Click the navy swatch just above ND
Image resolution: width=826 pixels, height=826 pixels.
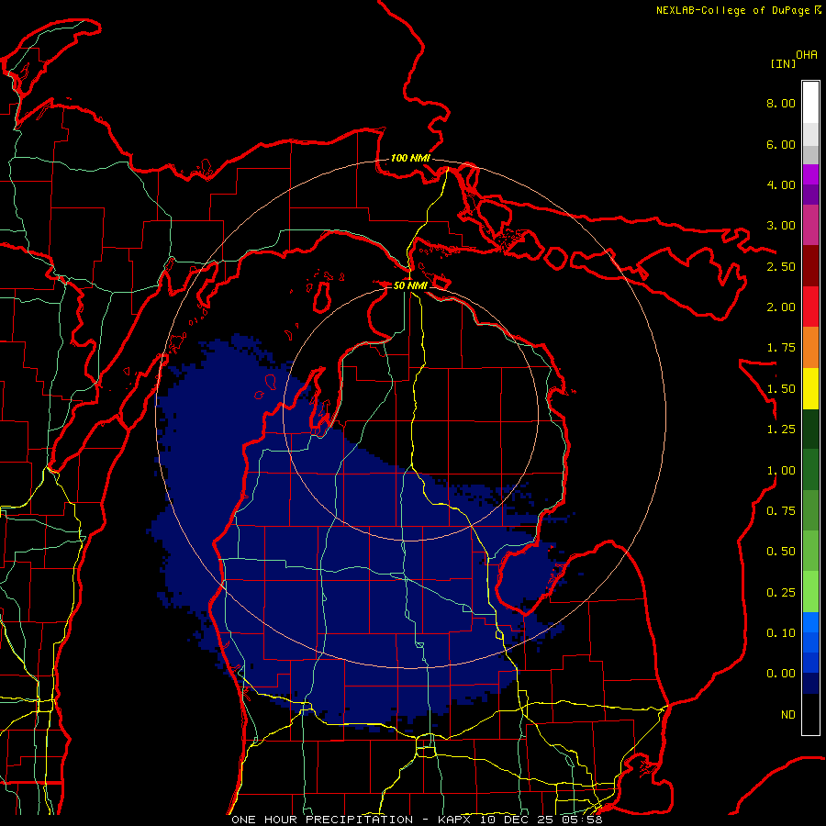pos(810,684)
